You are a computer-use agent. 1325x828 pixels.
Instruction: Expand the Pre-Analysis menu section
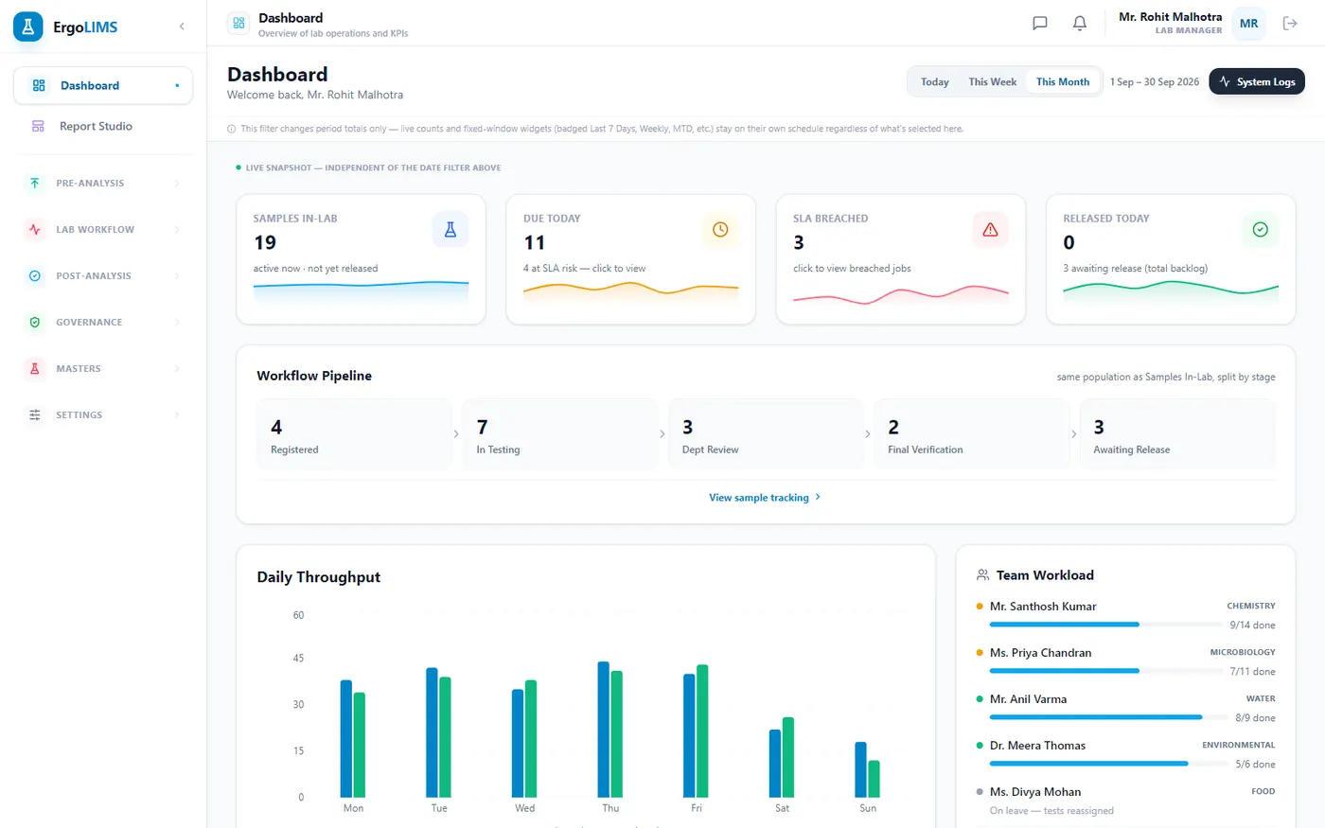click(102, 183)
